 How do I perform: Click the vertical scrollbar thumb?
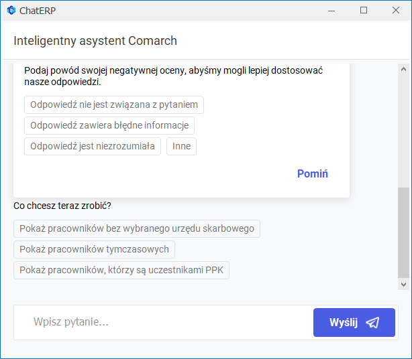click(x=403, y=232)
